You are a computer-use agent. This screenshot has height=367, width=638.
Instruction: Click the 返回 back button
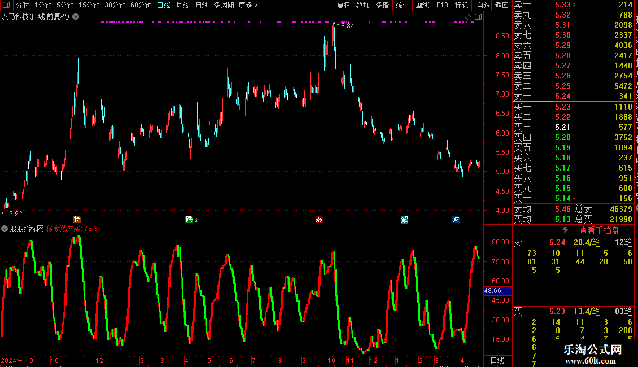(x=502, y=5)
